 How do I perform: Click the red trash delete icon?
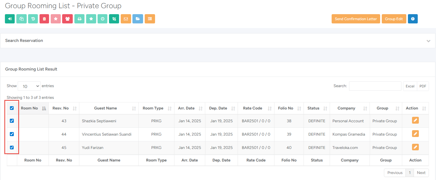pyautogui.click(x=44, y=19)
